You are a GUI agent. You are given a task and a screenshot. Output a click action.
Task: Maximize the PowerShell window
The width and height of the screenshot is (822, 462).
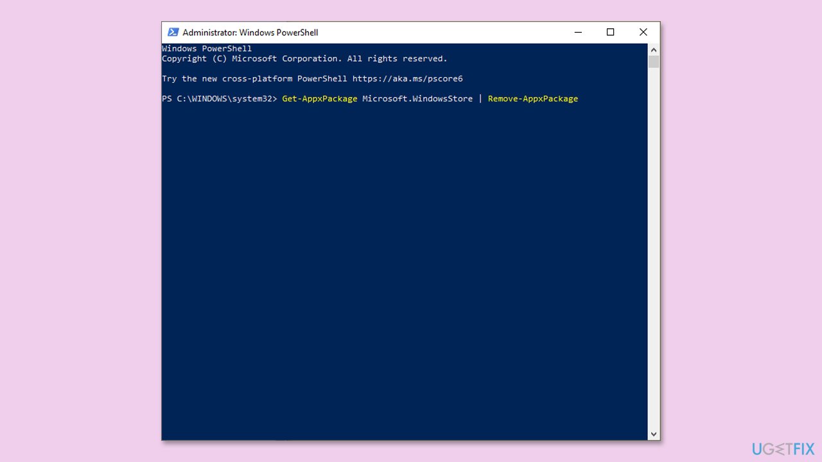tap(610, 32)
